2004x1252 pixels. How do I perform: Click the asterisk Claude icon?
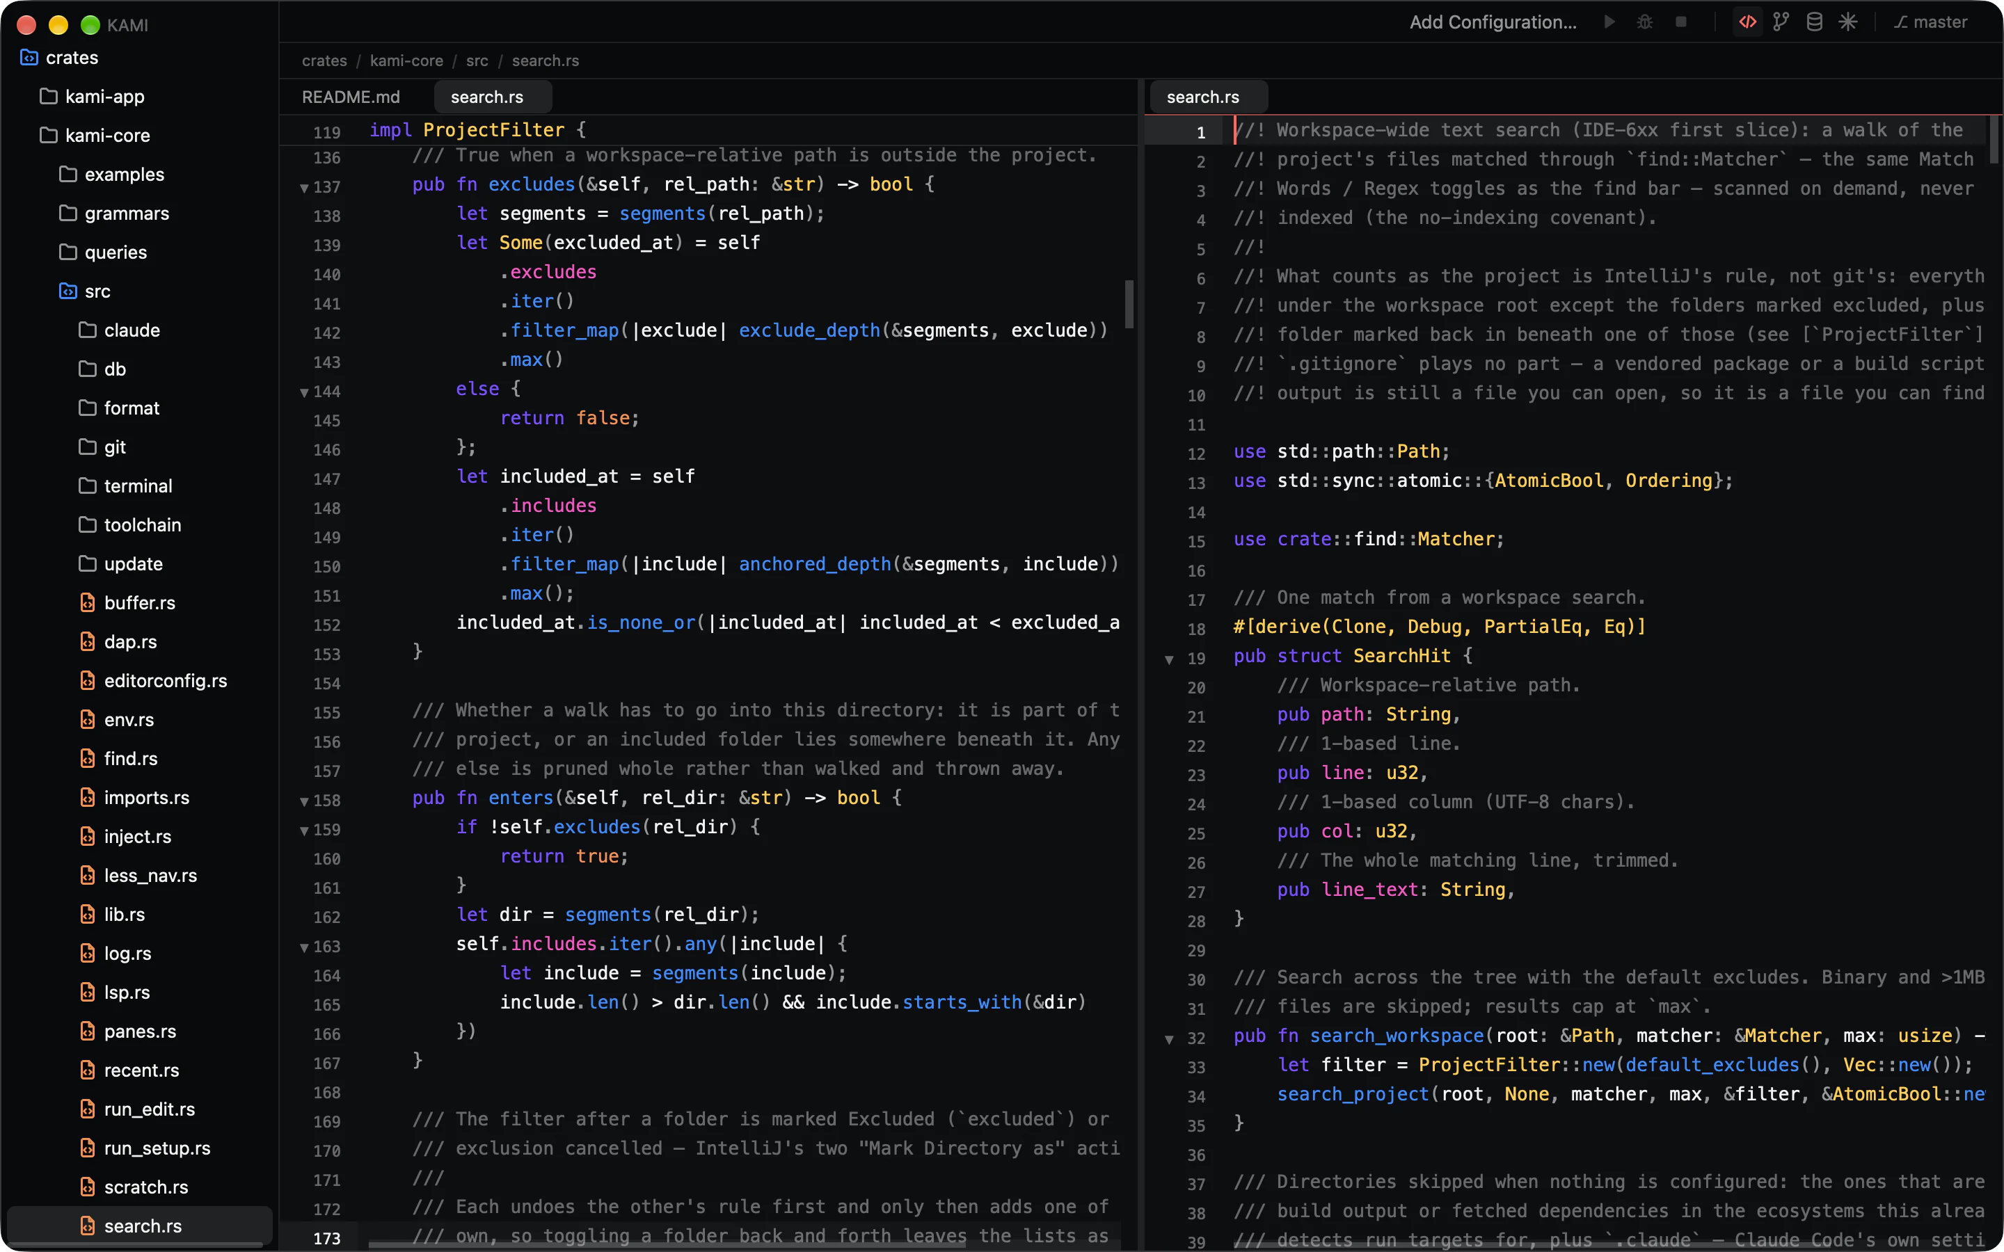[x=1847, y=22]
